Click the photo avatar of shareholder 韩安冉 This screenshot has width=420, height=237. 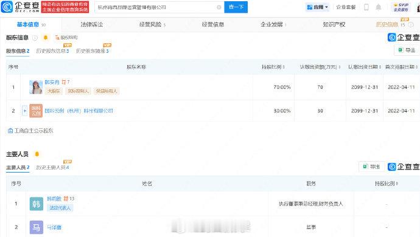point(36,87)
